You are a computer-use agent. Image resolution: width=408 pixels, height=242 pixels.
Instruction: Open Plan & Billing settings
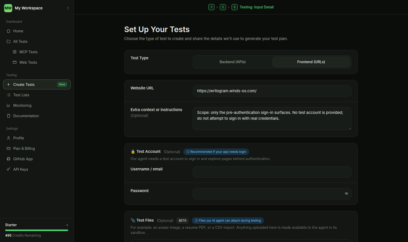coord(37,149)
